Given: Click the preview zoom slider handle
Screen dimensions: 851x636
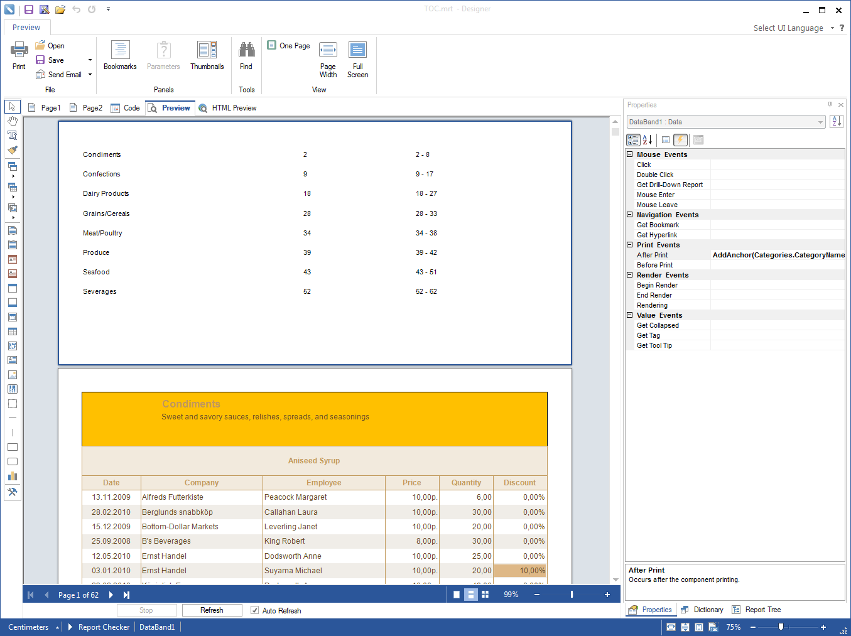Looking at the screenshot, I should coord(572,595).
